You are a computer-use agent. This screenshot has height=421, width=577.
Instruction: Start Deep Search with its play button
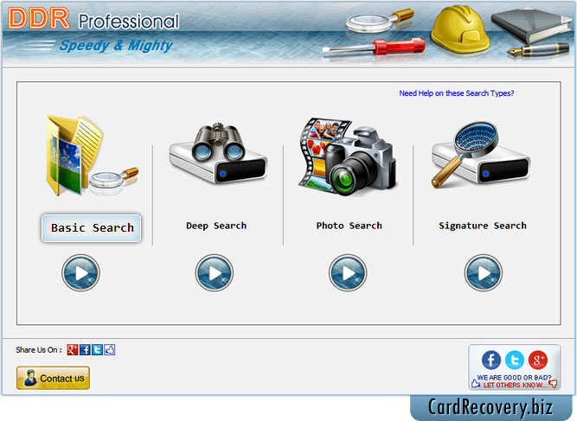(215, 273)
